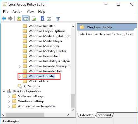
Task: Open the Action menu
Action: click(x=17, y=12)
